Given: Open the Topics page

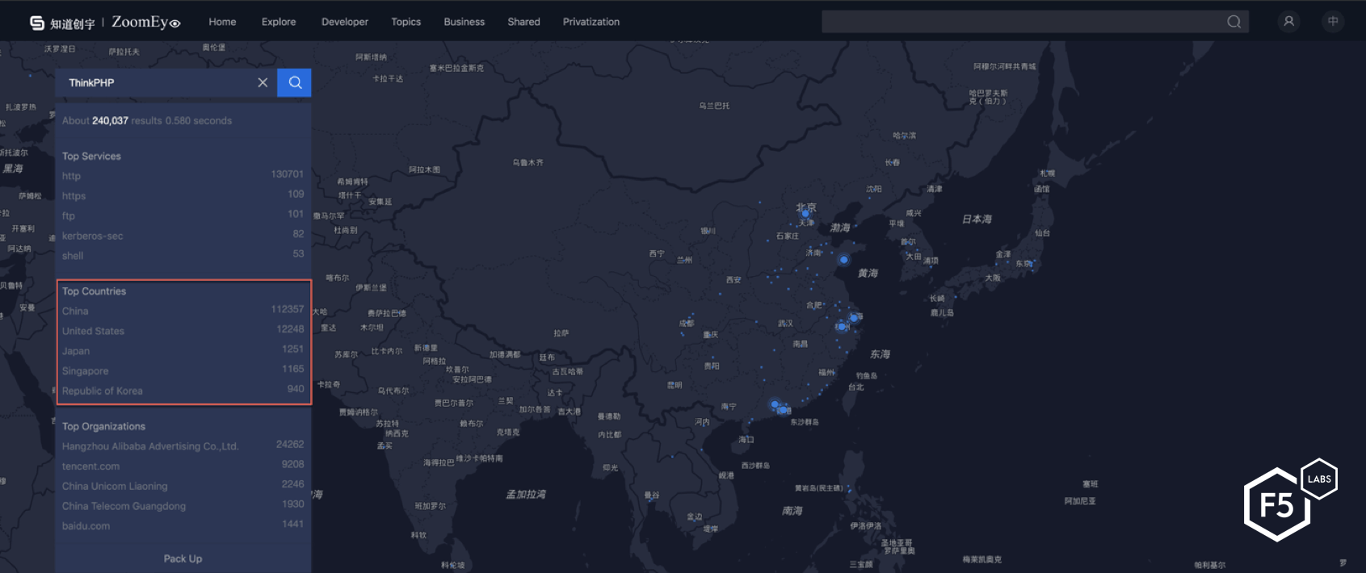Looking at the screenshot, I should pos(406,22).
